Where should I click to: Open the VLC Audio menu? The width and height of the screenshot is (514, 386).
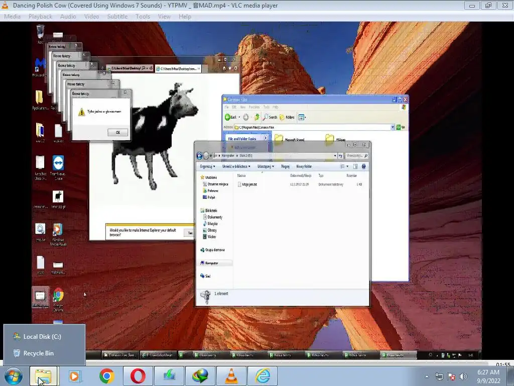(x=68, y=17)
